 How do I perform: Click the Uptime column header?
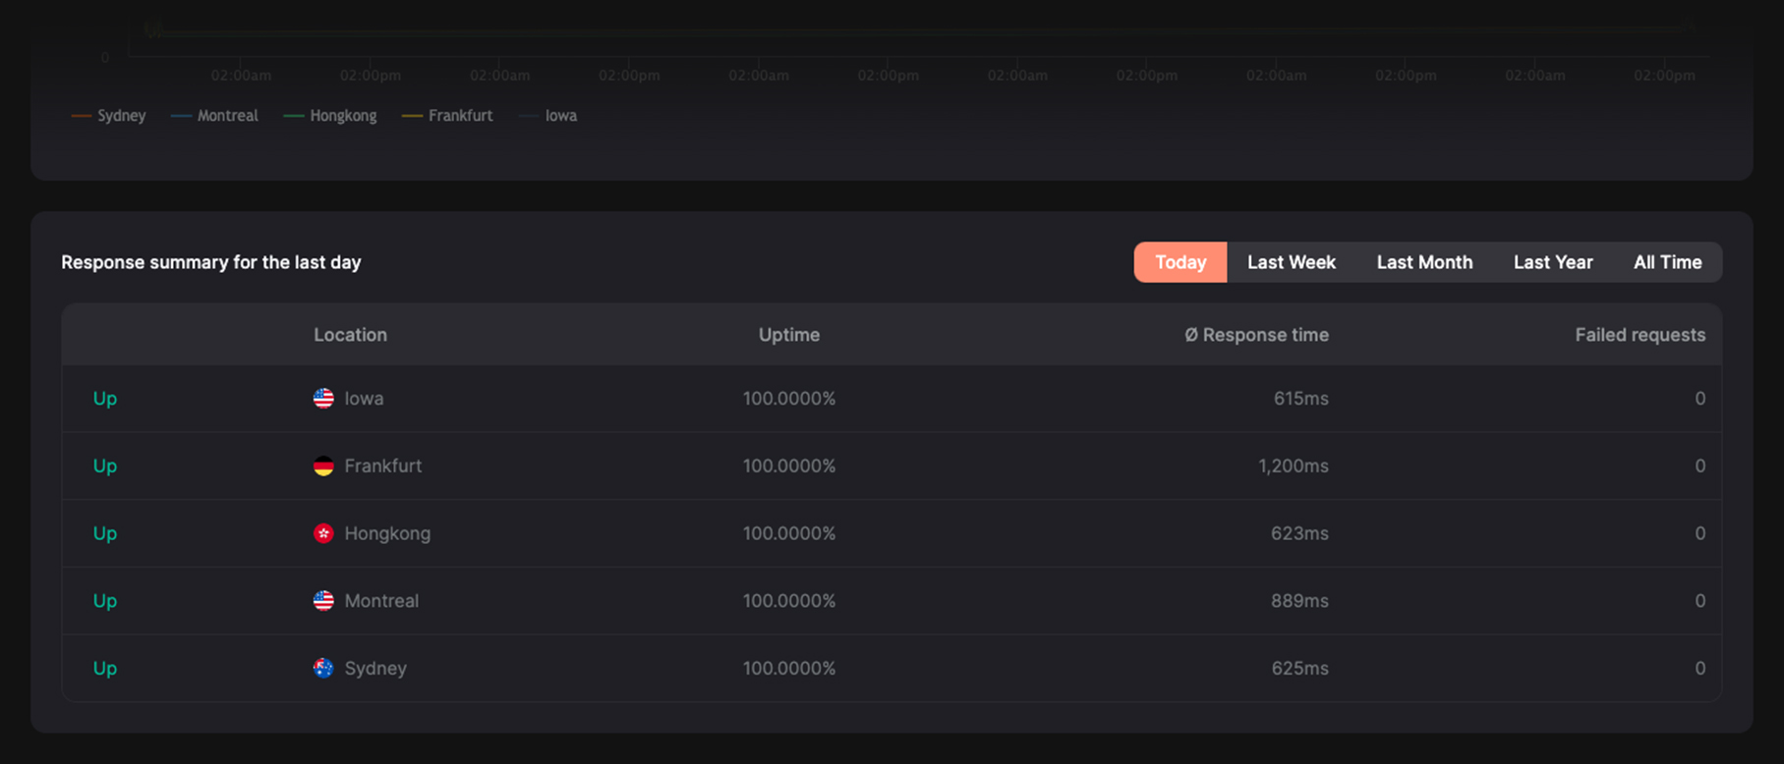point(788,335)
